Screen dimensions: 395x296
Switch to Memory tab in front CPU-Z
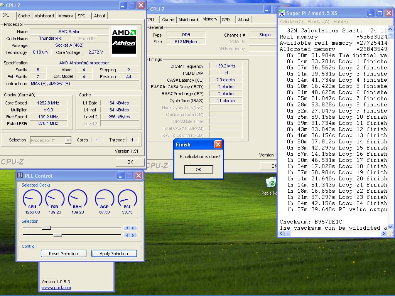click(x=66, y=16)
